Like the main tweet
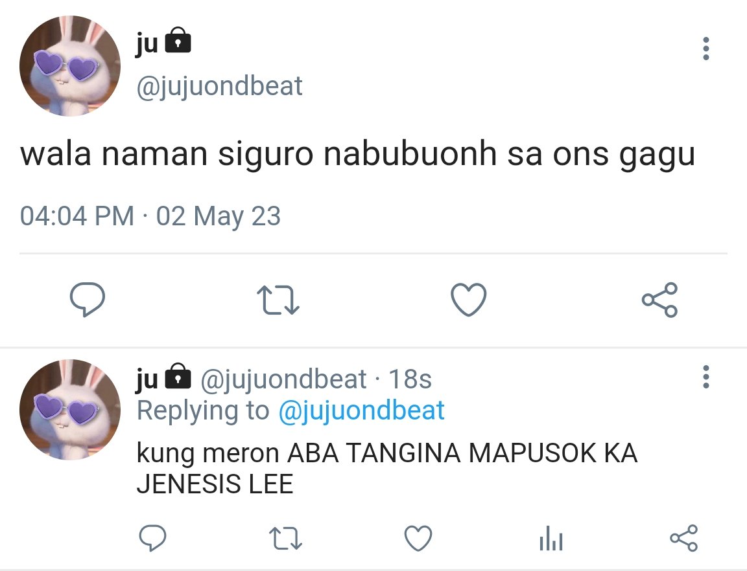This screenshot has width=747, height=571. [x=469, y=299]
